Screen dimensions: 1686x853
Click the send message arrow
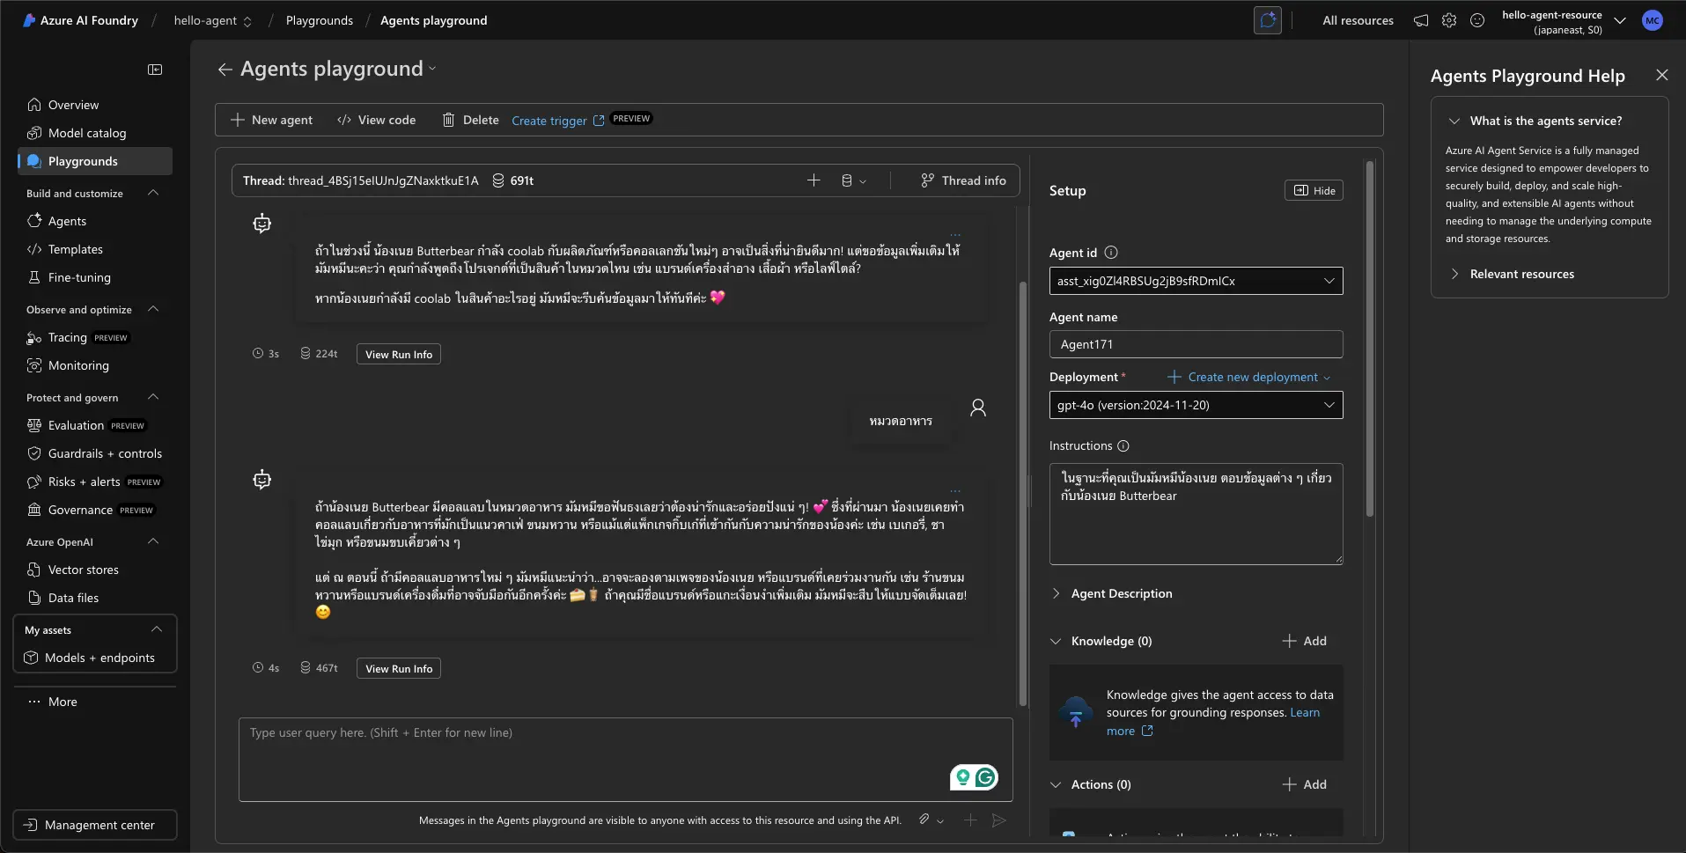pyautogui.click(x=998, y=820)
